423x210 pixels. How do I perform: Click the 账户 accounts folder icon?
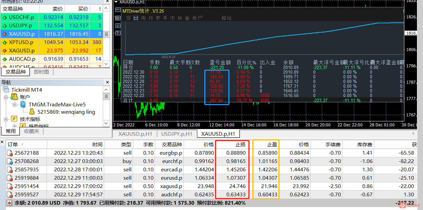14,97
